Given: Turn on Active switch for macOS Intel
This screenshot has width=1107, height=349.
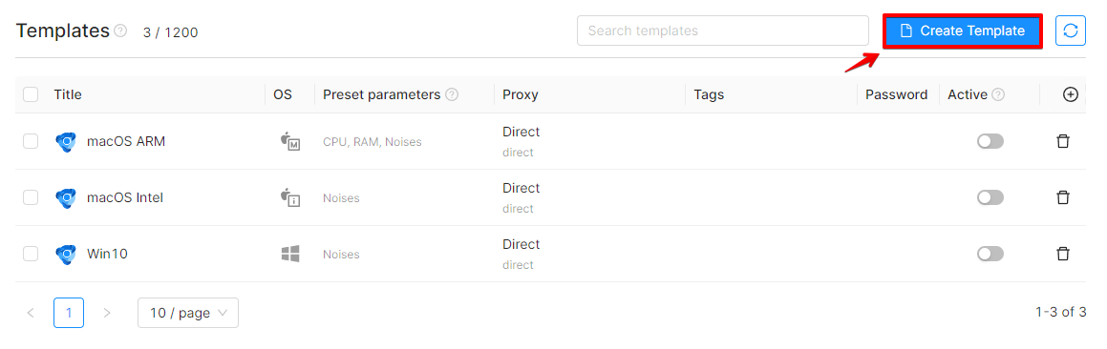Looking at the screenshot, I should click(990, 197).
